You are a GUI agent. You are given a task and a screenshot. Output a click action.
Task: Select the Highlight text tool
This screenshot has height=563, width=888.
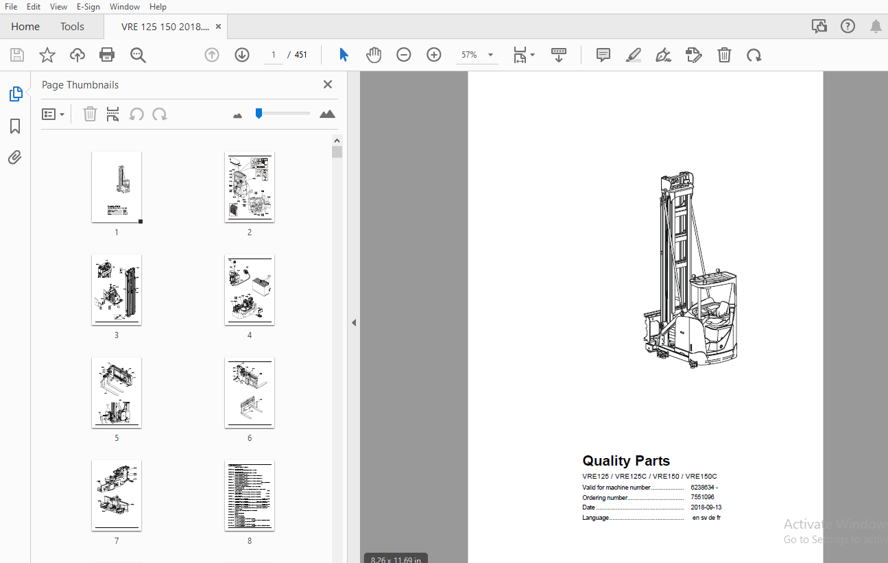pos(634,55)
